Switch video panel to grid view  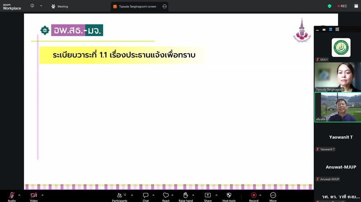pos(337,30)
